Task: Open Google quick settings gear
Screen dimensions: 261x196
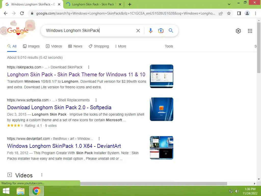Action: tap(238, 31)
